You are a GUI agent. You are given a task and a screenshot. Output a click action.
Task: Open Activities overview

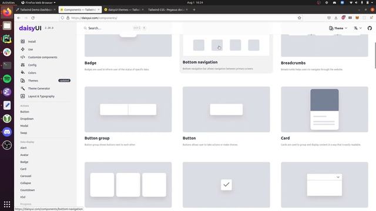(x=8, y=2)
